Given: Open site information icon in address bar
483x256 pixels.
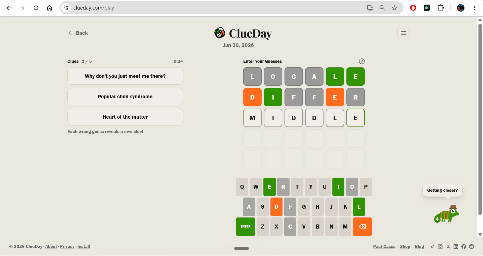Looking at the screenshot, I should [66, 8].
